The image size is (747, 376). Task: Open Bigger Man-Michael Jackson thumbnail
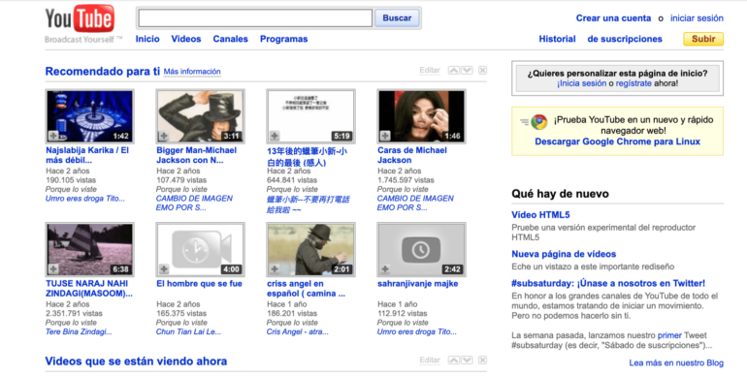(200, 116)
